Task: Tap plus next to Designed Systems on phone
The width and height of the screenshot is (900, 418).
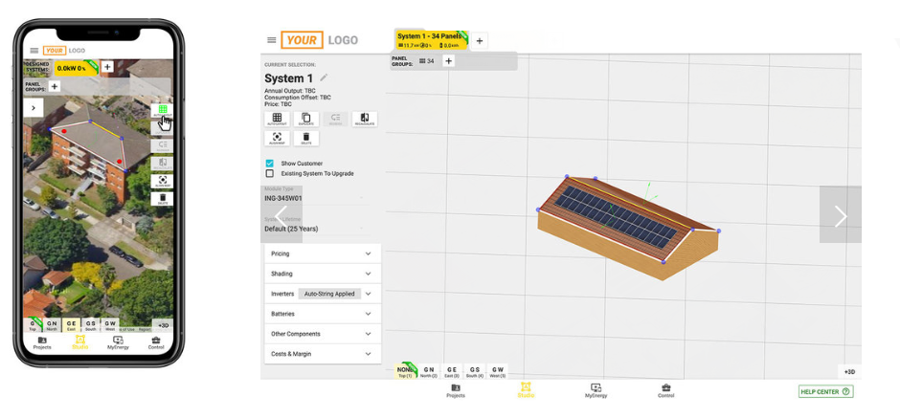Action: [107, 67]
